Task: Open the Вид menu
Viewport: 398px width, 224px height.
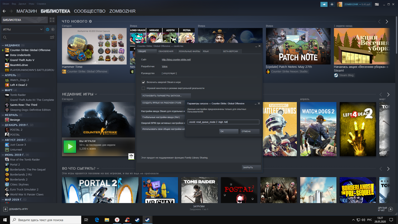Action: 14,4
